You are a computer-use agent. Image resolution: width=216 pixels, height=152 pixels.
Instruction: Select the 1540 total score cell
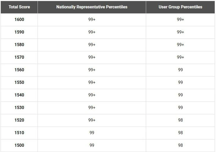tap(19, 95)
